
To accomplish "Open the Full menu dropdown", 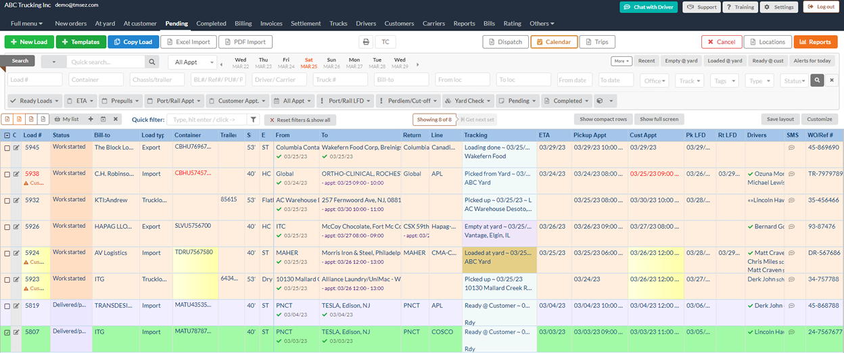I will (27, 24).
